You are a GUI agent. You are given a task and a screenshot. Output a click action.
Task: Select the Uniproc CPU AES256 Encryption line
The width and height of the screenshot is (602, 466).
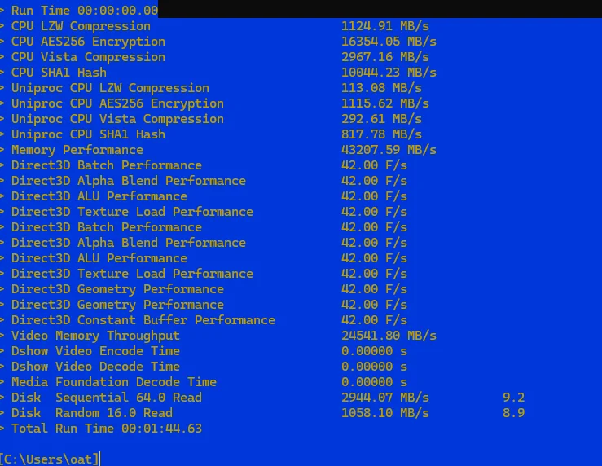[x=220, y=103]
